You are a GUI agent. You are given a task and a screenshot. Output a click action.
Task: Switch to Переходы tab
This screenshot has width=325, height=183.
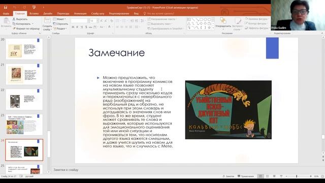click(63, 14)
